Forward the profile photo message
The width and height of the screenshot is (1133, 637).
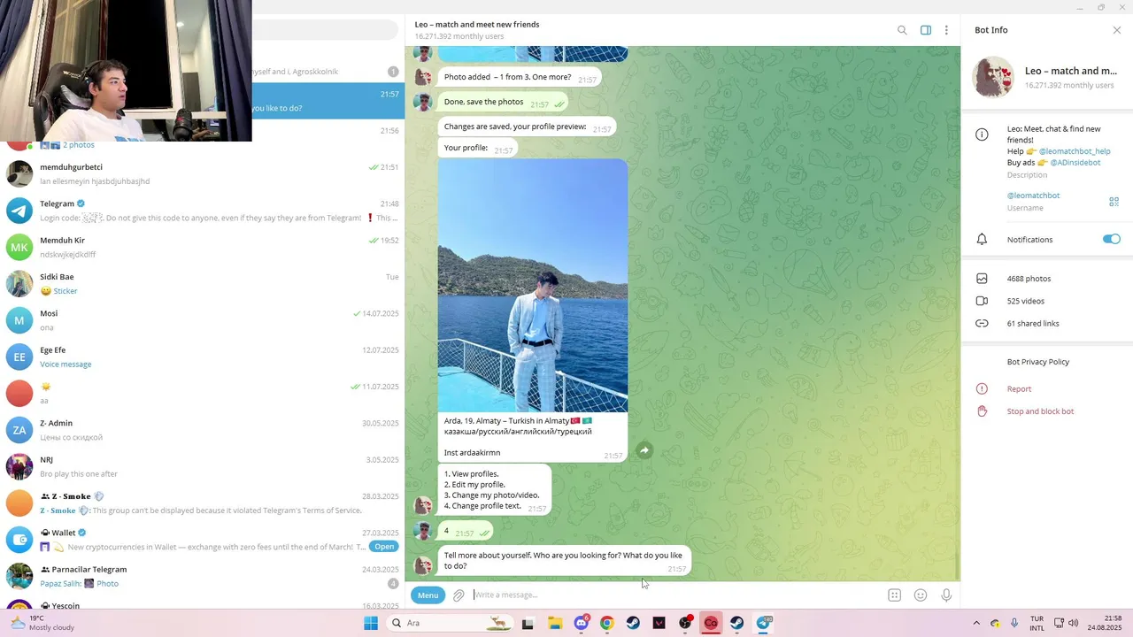coord(644,450)
